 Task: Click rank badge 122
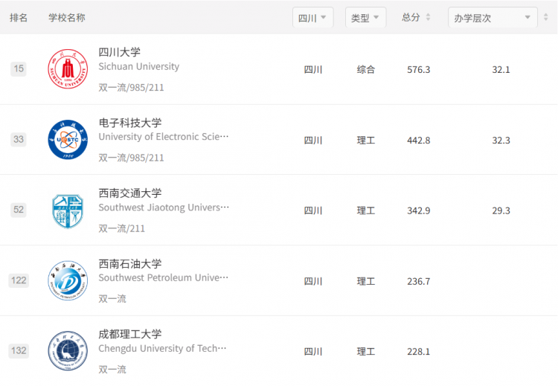(19, 280)
